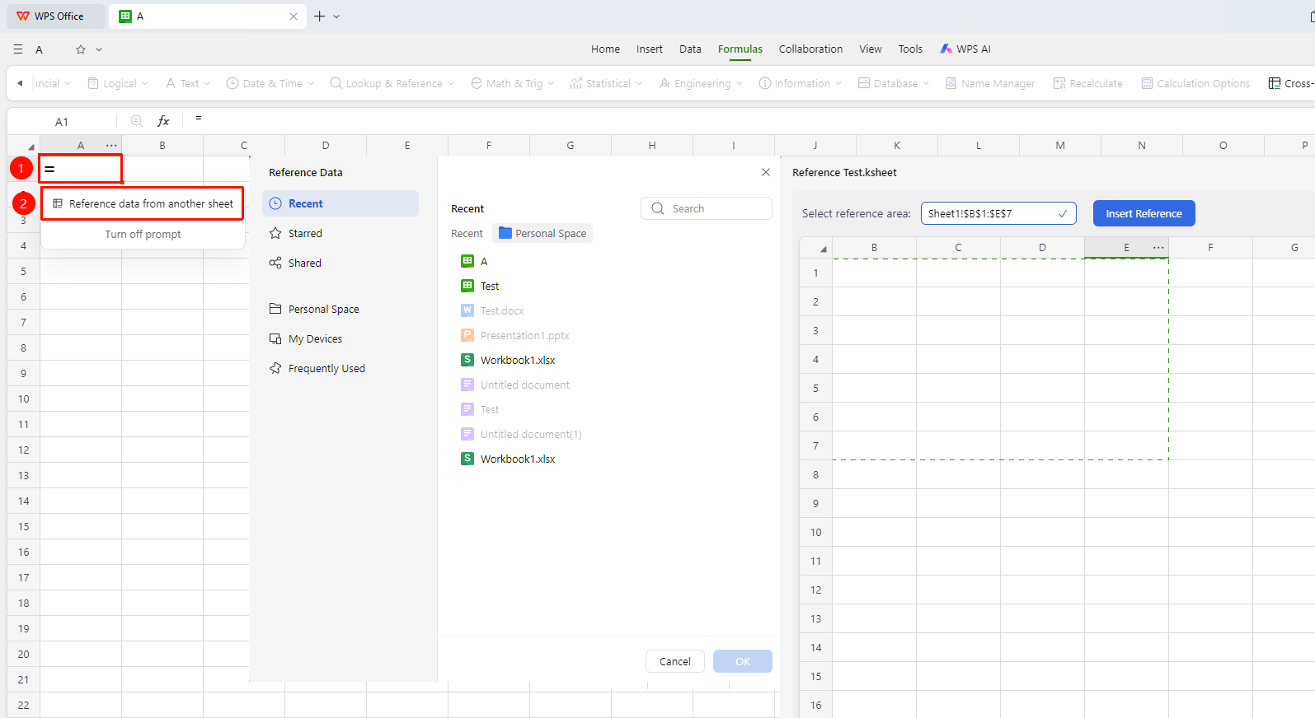The height and width of the screenshot is (718, 1315).
Task: Switch to the Insert tab
Action: point(650,49)
